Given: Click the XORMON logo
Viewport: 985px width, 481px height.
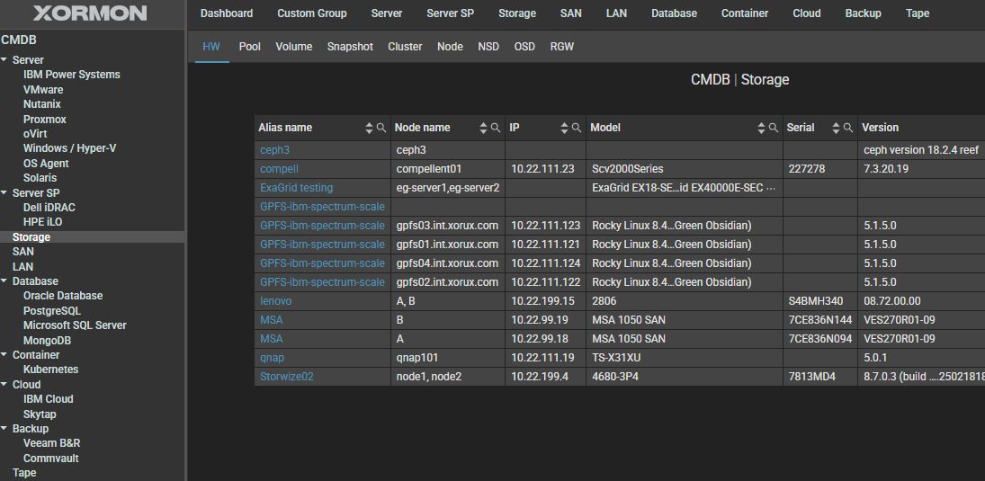Looking at the screenshot, I should pyautogui.click(x=90, y=13).
